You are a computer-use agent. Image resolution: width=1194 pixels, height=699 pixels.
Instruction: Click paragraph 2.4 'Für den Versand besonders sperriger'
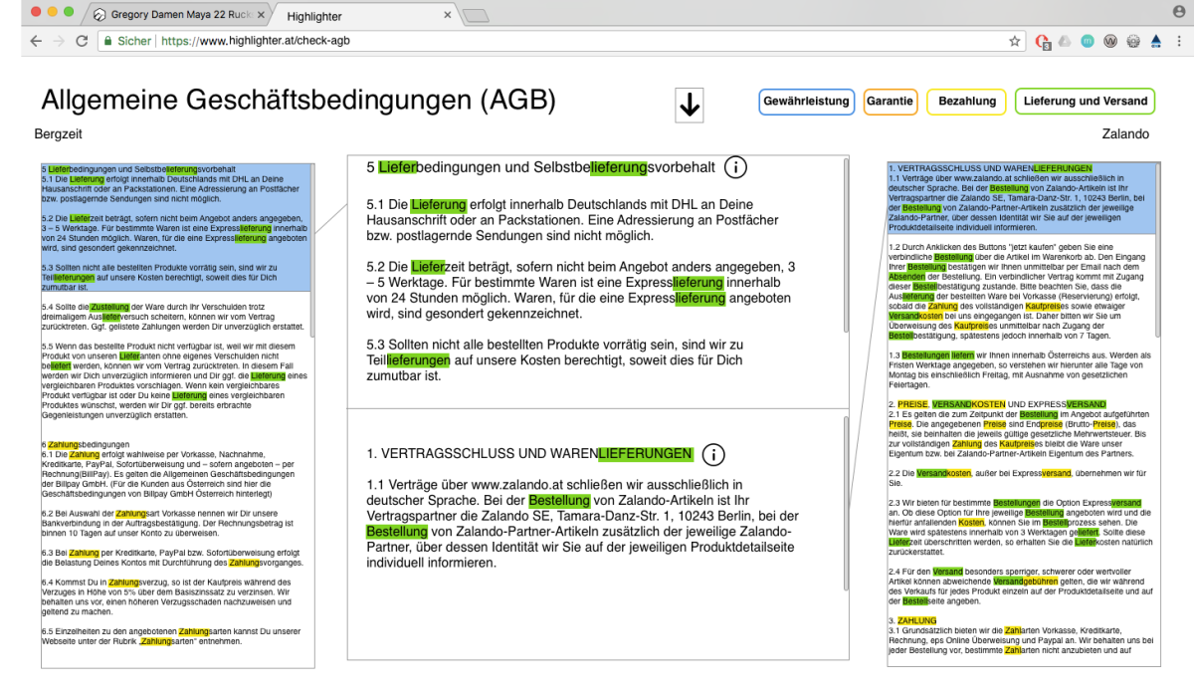coord(1020,586)
